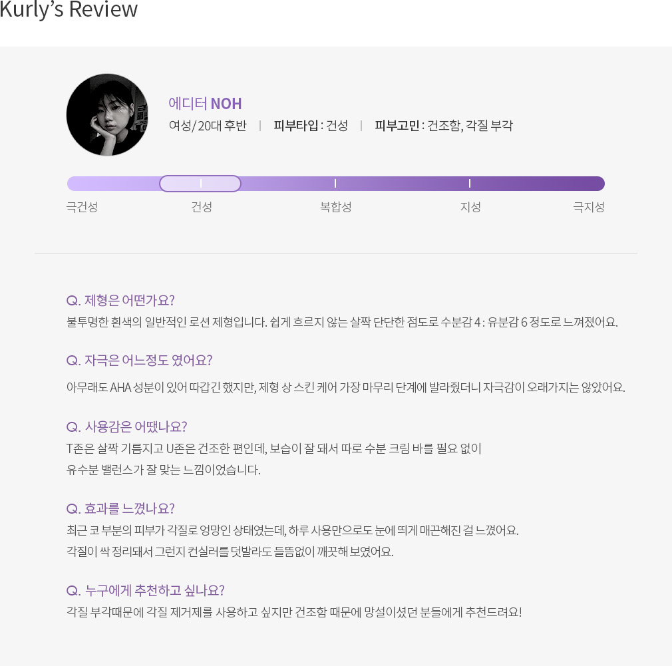Click the 여성/20대 후반 demographic text
This screenshot has width=672, height=666.
click(208, 126)
